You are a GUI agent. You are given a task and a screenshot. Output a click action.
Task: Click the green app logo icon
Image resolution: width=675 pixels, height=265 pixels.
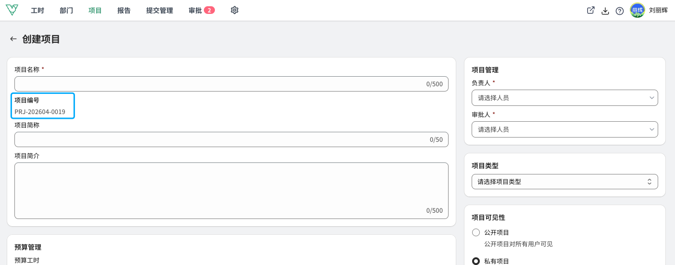click(12, 10)
